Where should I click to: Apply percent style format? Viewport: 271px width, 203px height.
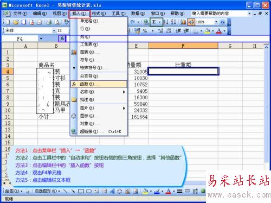[x=145, y=31]
